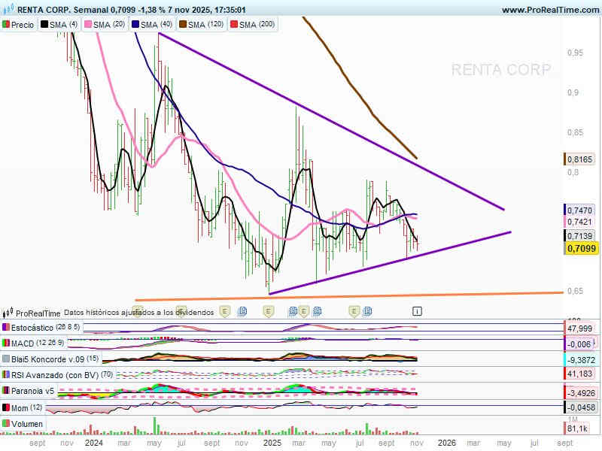
Task: Click the red SMA (200) legend icon
Action: coord(233,25)
